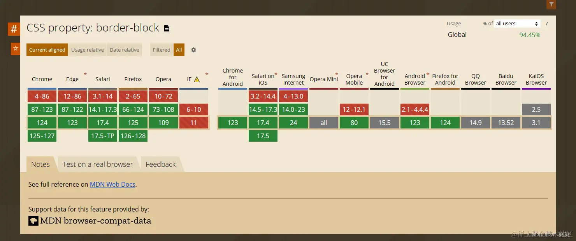Click the QQ Browser 14.9 cell

click(476, 123)
